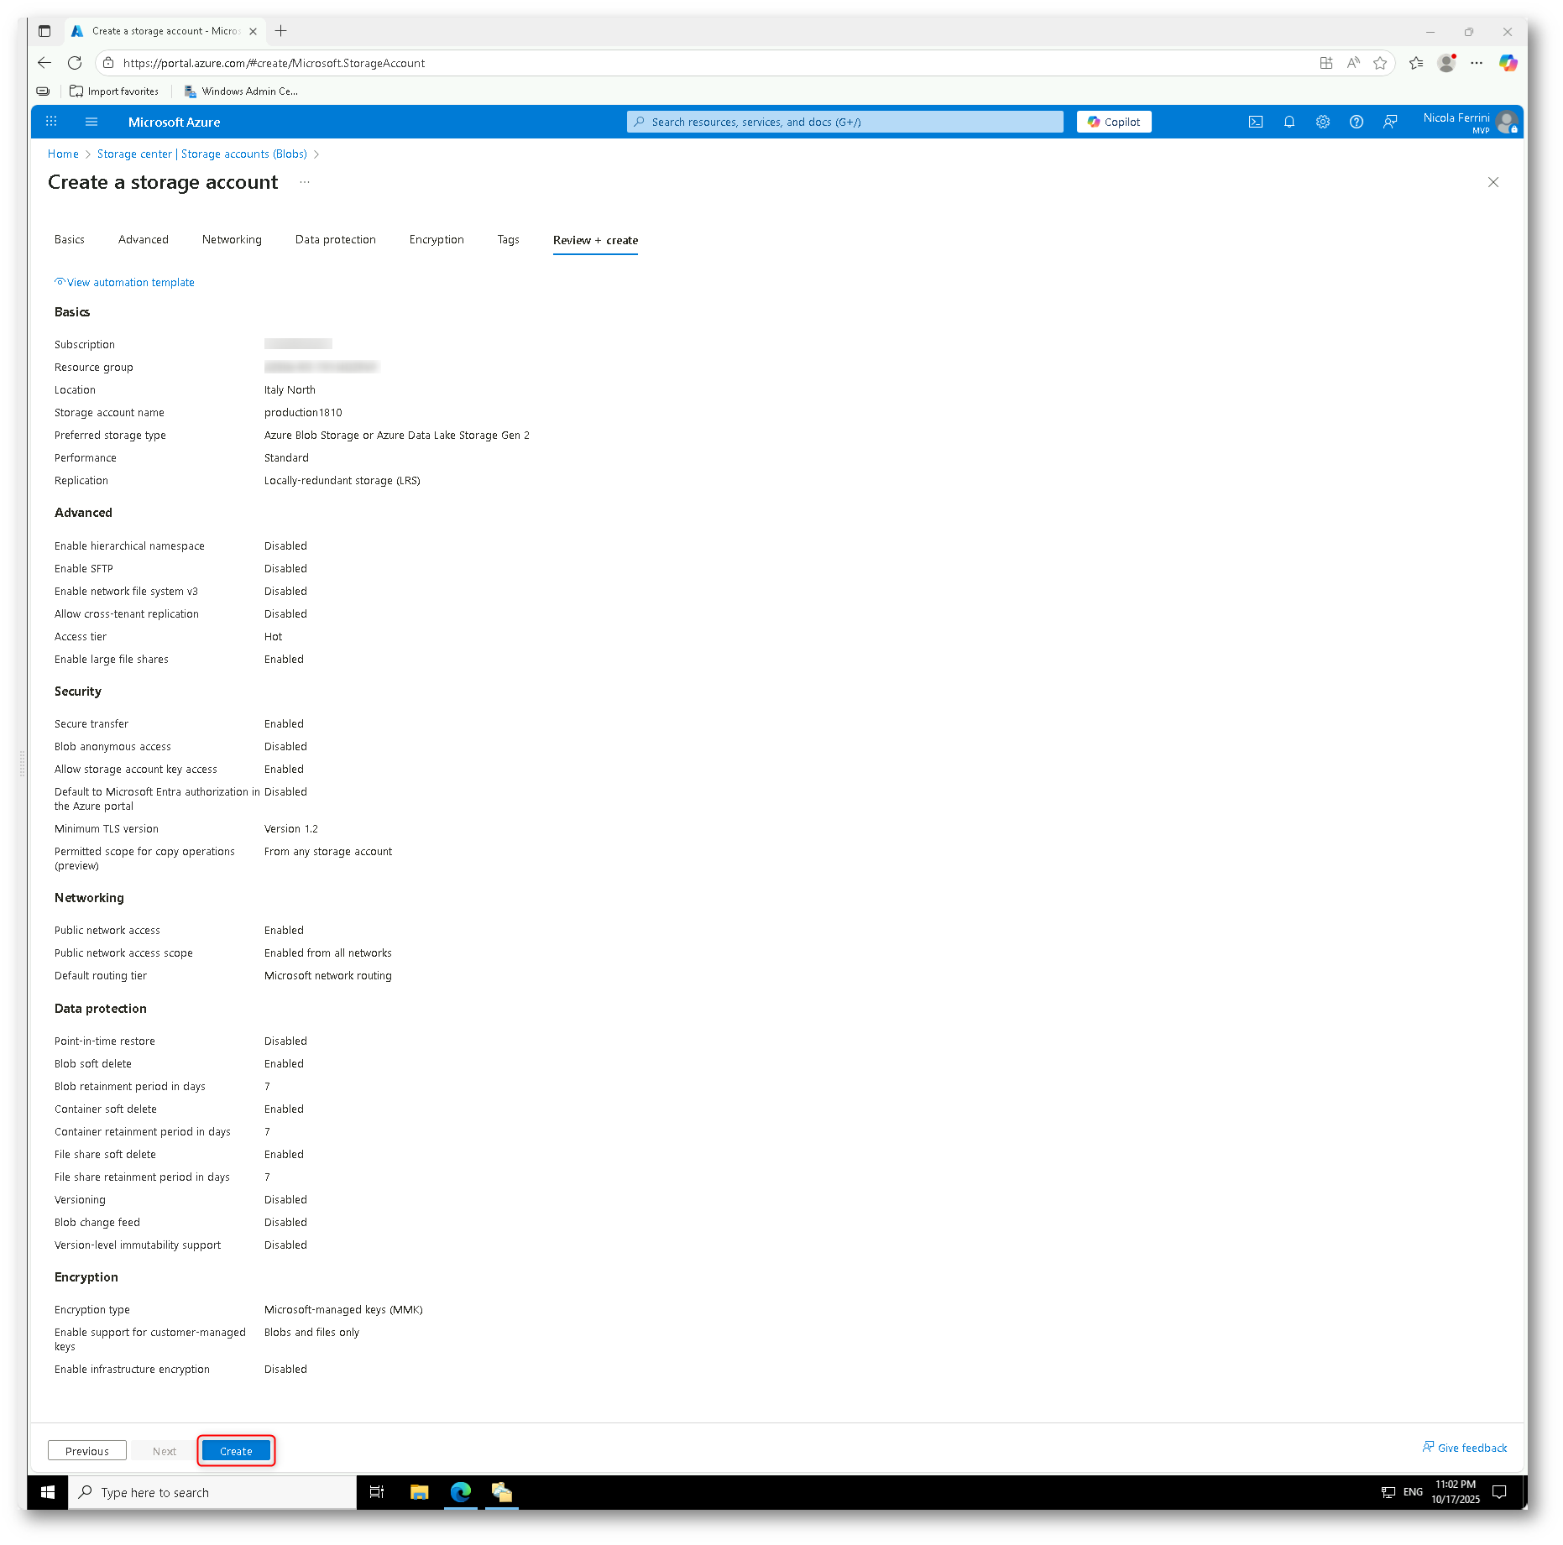Switch to the Advanced tab
Viewport: 1563px width, 1545px height.
coord(144,240)
